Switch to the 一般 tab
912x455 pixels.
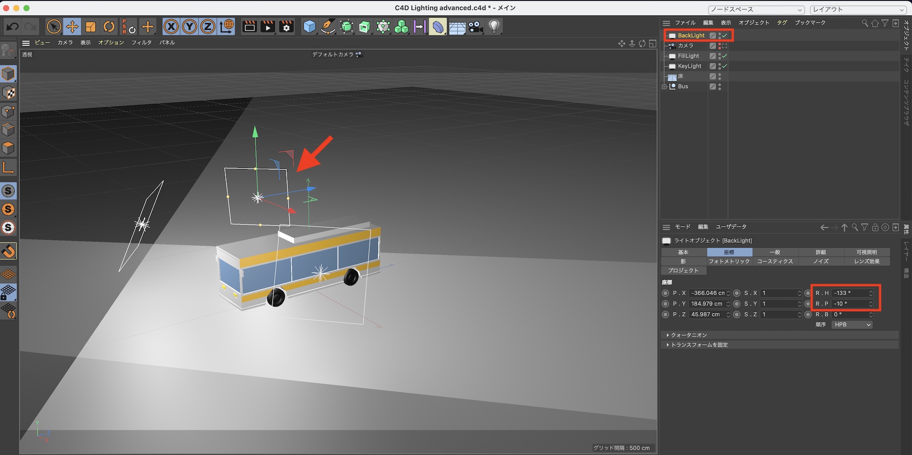(x=775, y=252)
